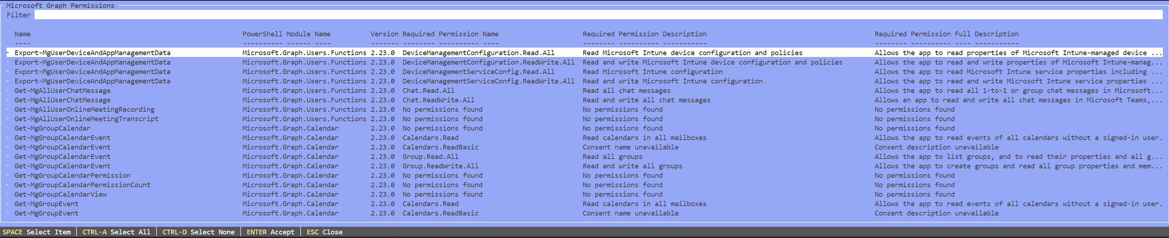Select the DeviceManagementServiceConfig.Read.All permission cell

(x=478, y=72)
